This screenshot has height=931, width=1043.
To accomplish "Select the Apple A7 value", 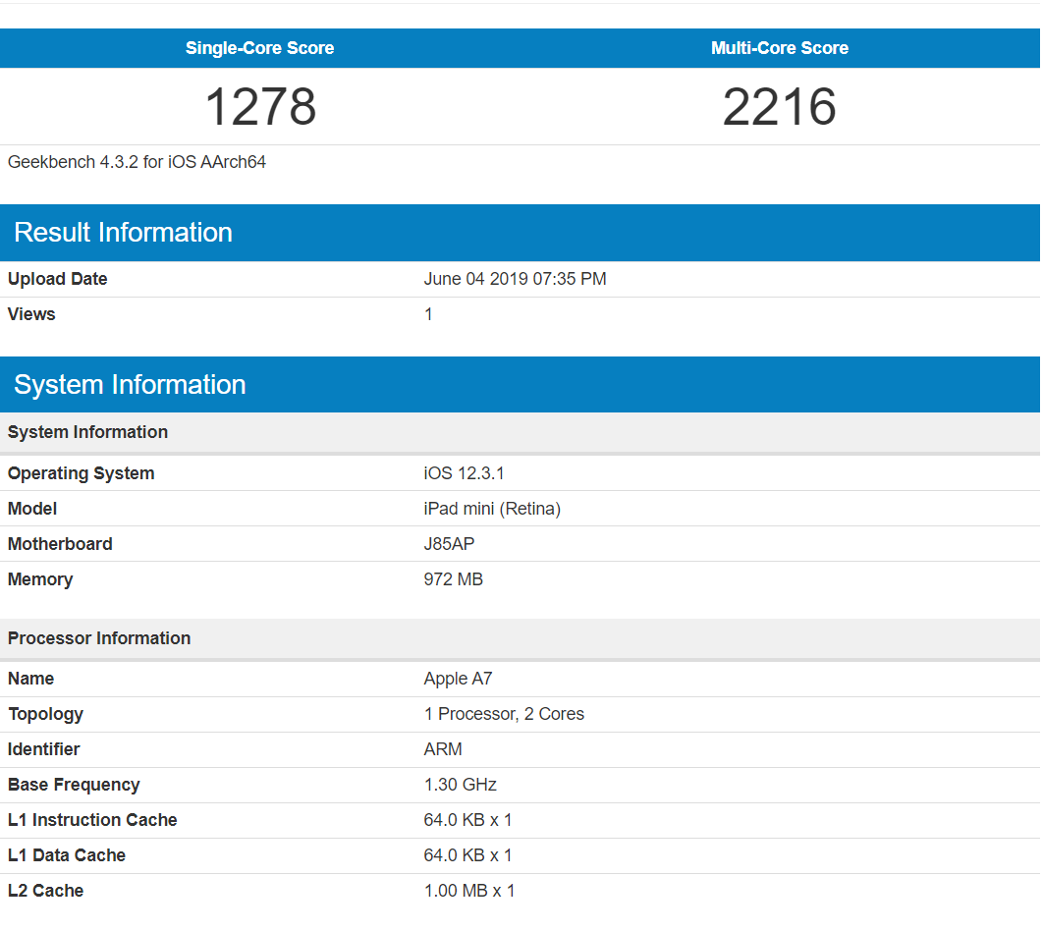I will (x=458, y=679).
